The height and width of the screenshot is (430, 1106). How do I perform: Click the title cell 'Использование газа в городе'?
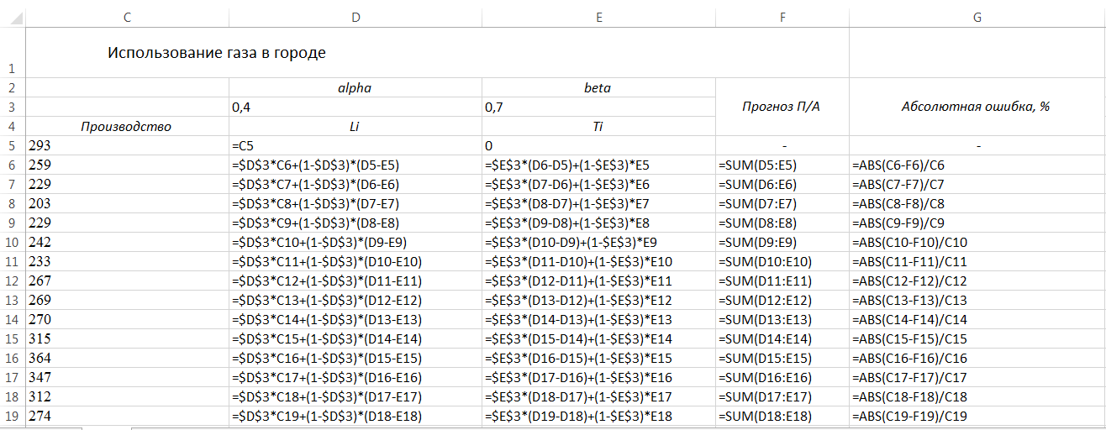coord(217,53)
